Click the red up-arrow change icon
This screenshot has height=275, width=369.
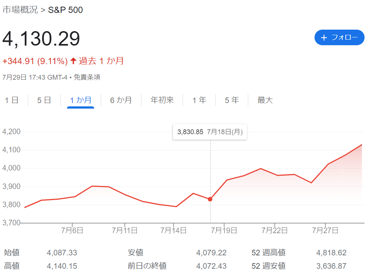pos(73,61)
